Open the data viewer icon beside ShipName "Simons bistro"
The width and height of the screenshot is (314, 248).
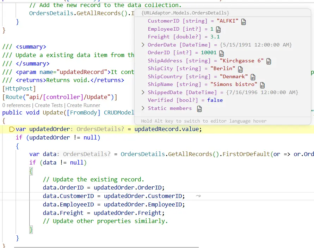tap(262, 85)
